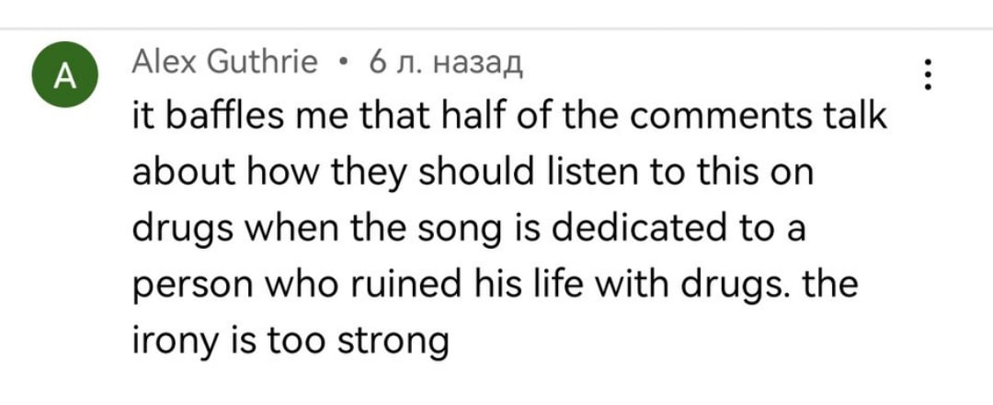Image resolution: width=993 pixels, height=405 pixels.
Task: Click the comment line starting "it baffles me"
Action: (x=509, y=118)
